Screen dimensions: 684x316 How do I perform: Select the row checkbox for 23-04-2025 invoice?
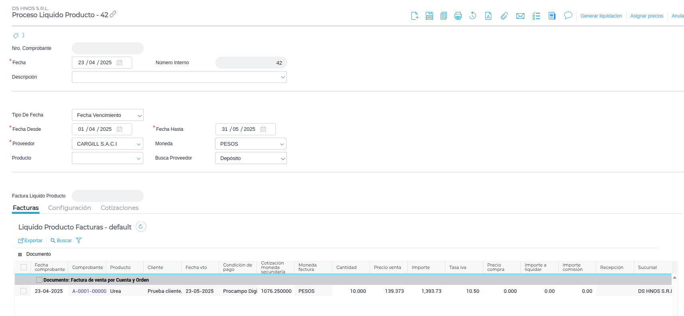pyautogui.click(x=24, y=291)
